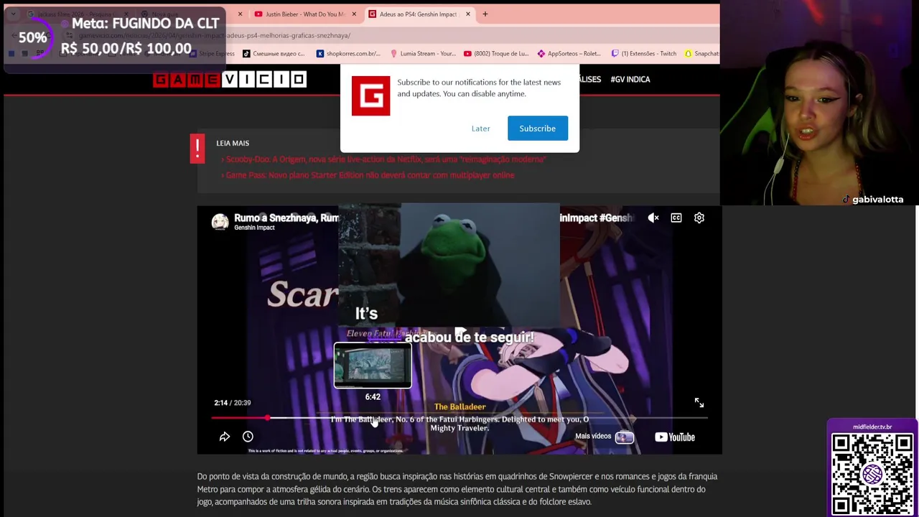This screenshot has height=517, width=919.
Task: Open the AppSorteos Roleta bookmark
Action: tap(569, 54)
